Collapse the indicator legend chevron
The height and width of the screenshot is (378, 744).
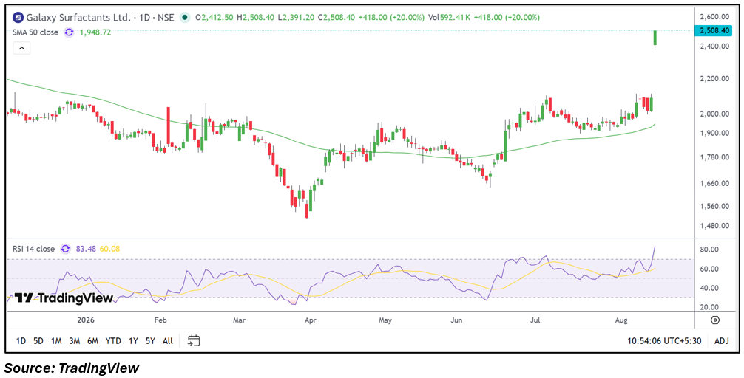coord(22,48)
